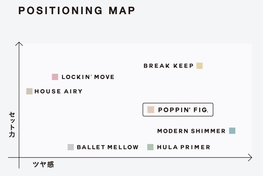Click the taupe swatch beside HOUSE AIRY
263x176 pixels.
coord(29,91)
